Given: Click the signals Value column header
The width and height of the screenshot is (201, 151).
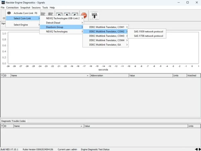Looking at the screenshot, I should pos(151,76).
